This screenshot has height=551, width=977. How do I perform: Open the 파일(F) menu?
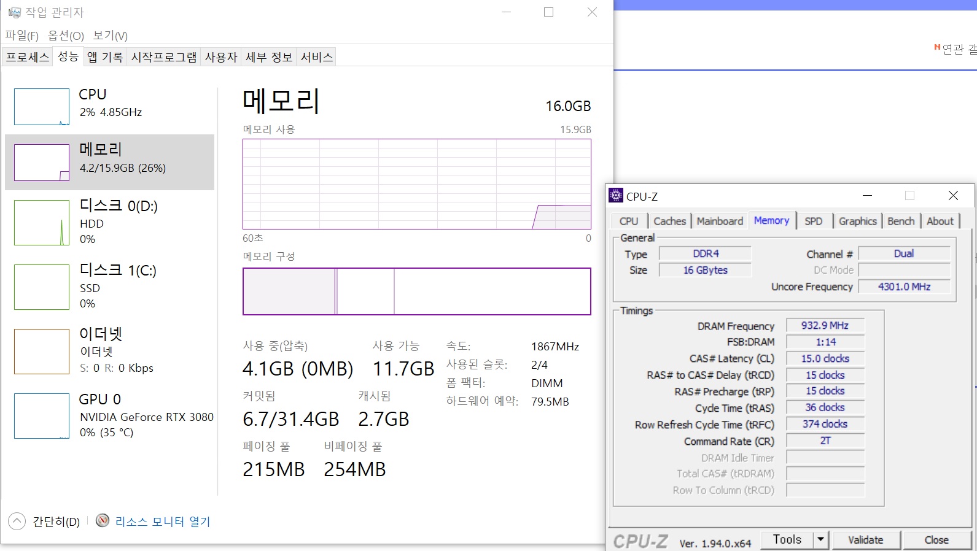22,36
